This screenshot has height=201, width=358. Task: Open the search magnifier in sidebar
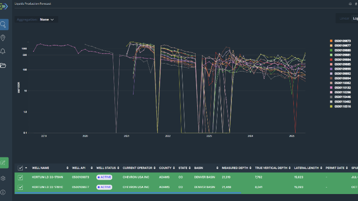(4, 25)
